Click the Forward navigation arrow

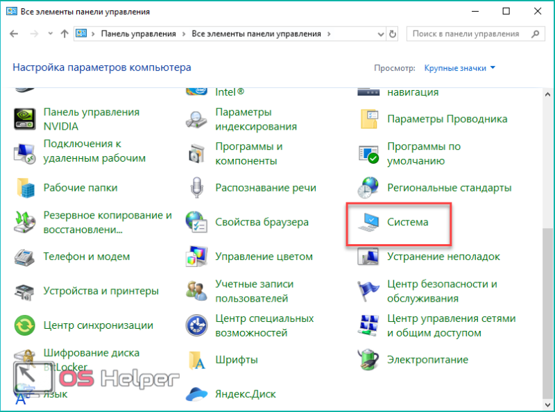[x=34, y=33]
